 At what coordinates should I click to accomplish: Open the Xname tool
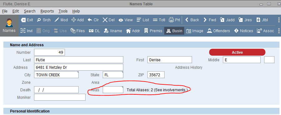pyautogui.click(x=113, y=31)
